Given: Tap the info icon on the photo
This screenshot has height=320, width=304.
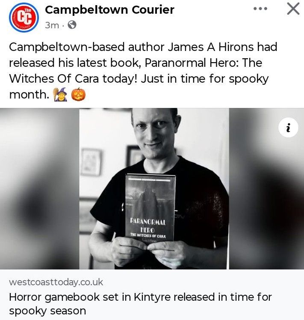Looking at the screenshot, I should click(x=288, y=127).
